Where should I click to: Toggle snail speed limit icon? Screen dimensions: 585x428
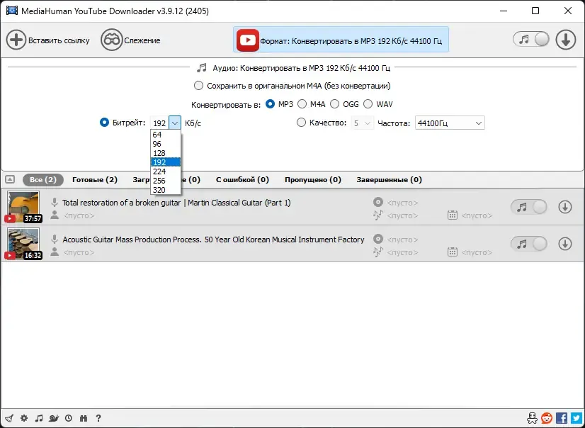pos(54,418)
